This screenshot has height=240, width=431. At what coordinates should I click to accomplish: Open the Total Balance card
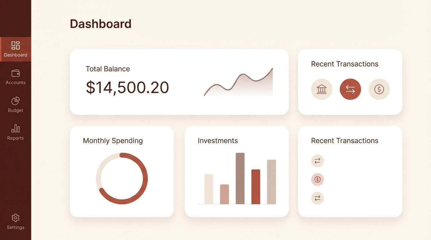179,81
